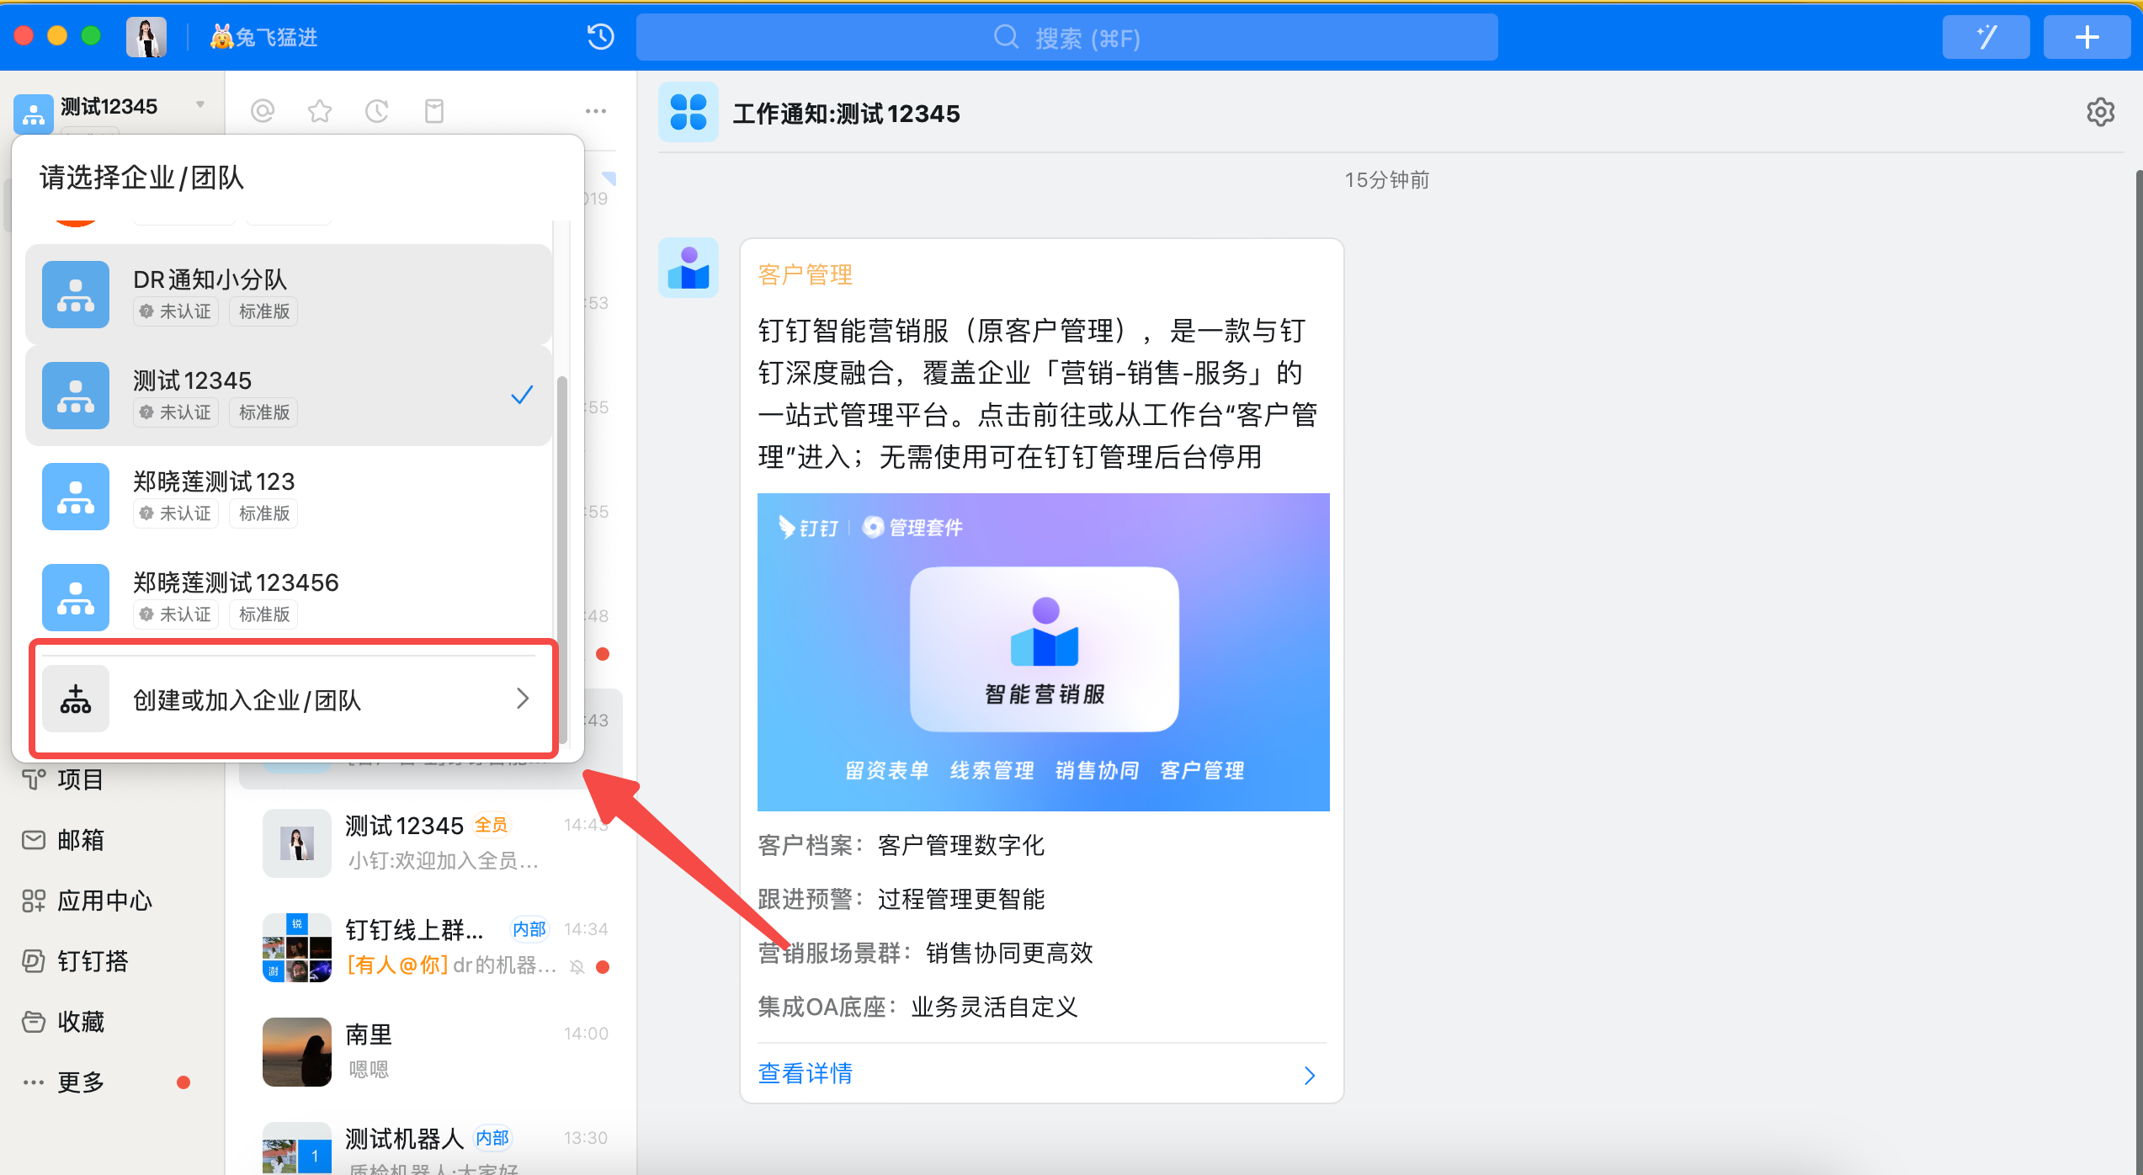Image resolution: width=2143 pixels, height=1175 pixels.
Task: Open chat settings gear icon
Action: [x=2100, y=112]
